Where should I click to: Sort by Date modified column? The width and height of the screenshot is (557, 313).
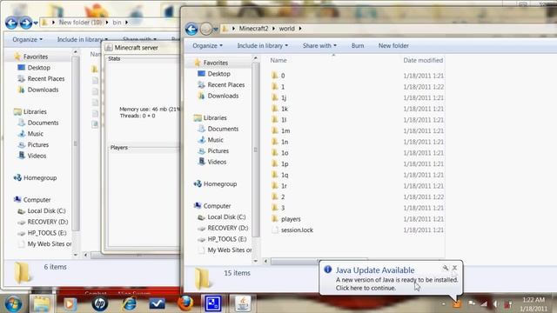tap(423, 60)
